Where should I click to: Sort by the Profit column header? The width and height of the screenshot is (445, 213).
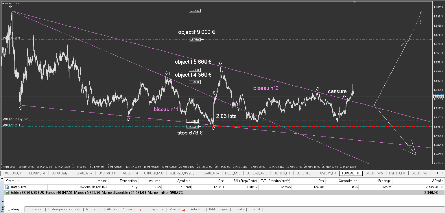pyautogui.click(x=419, y=181)
